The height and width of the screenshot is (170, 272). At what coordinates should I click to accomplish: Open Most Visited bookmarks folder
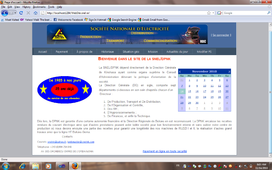point(10,20)
